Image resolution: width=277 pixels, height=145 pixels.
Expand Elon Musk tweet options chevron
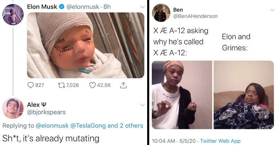(142, 7)
